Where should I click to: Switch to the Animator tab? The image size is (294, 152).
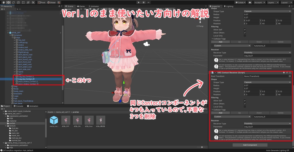point(94,6)
